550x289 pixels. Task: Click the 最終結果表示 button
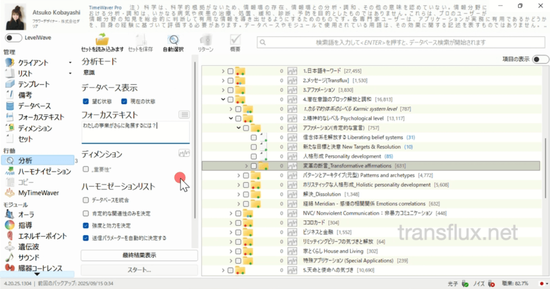point(139,255)
